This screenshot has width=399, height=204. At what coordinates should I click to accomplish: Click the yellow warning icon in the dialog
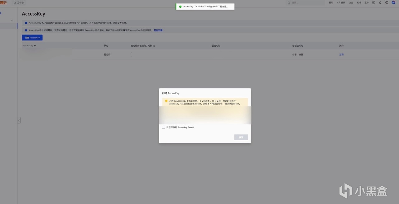(x=166, y=101)
